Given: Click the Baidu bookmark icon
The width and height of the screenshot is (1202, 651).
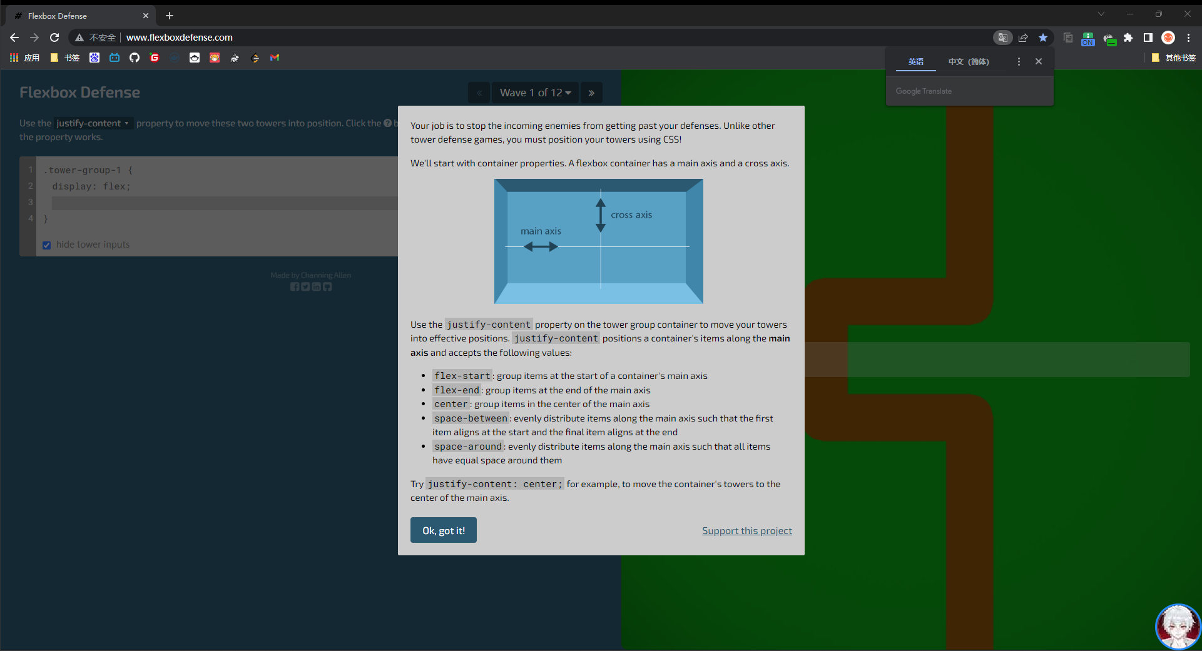Looking at the screenshot, I should pyautogui.click(x=94, y=58).
